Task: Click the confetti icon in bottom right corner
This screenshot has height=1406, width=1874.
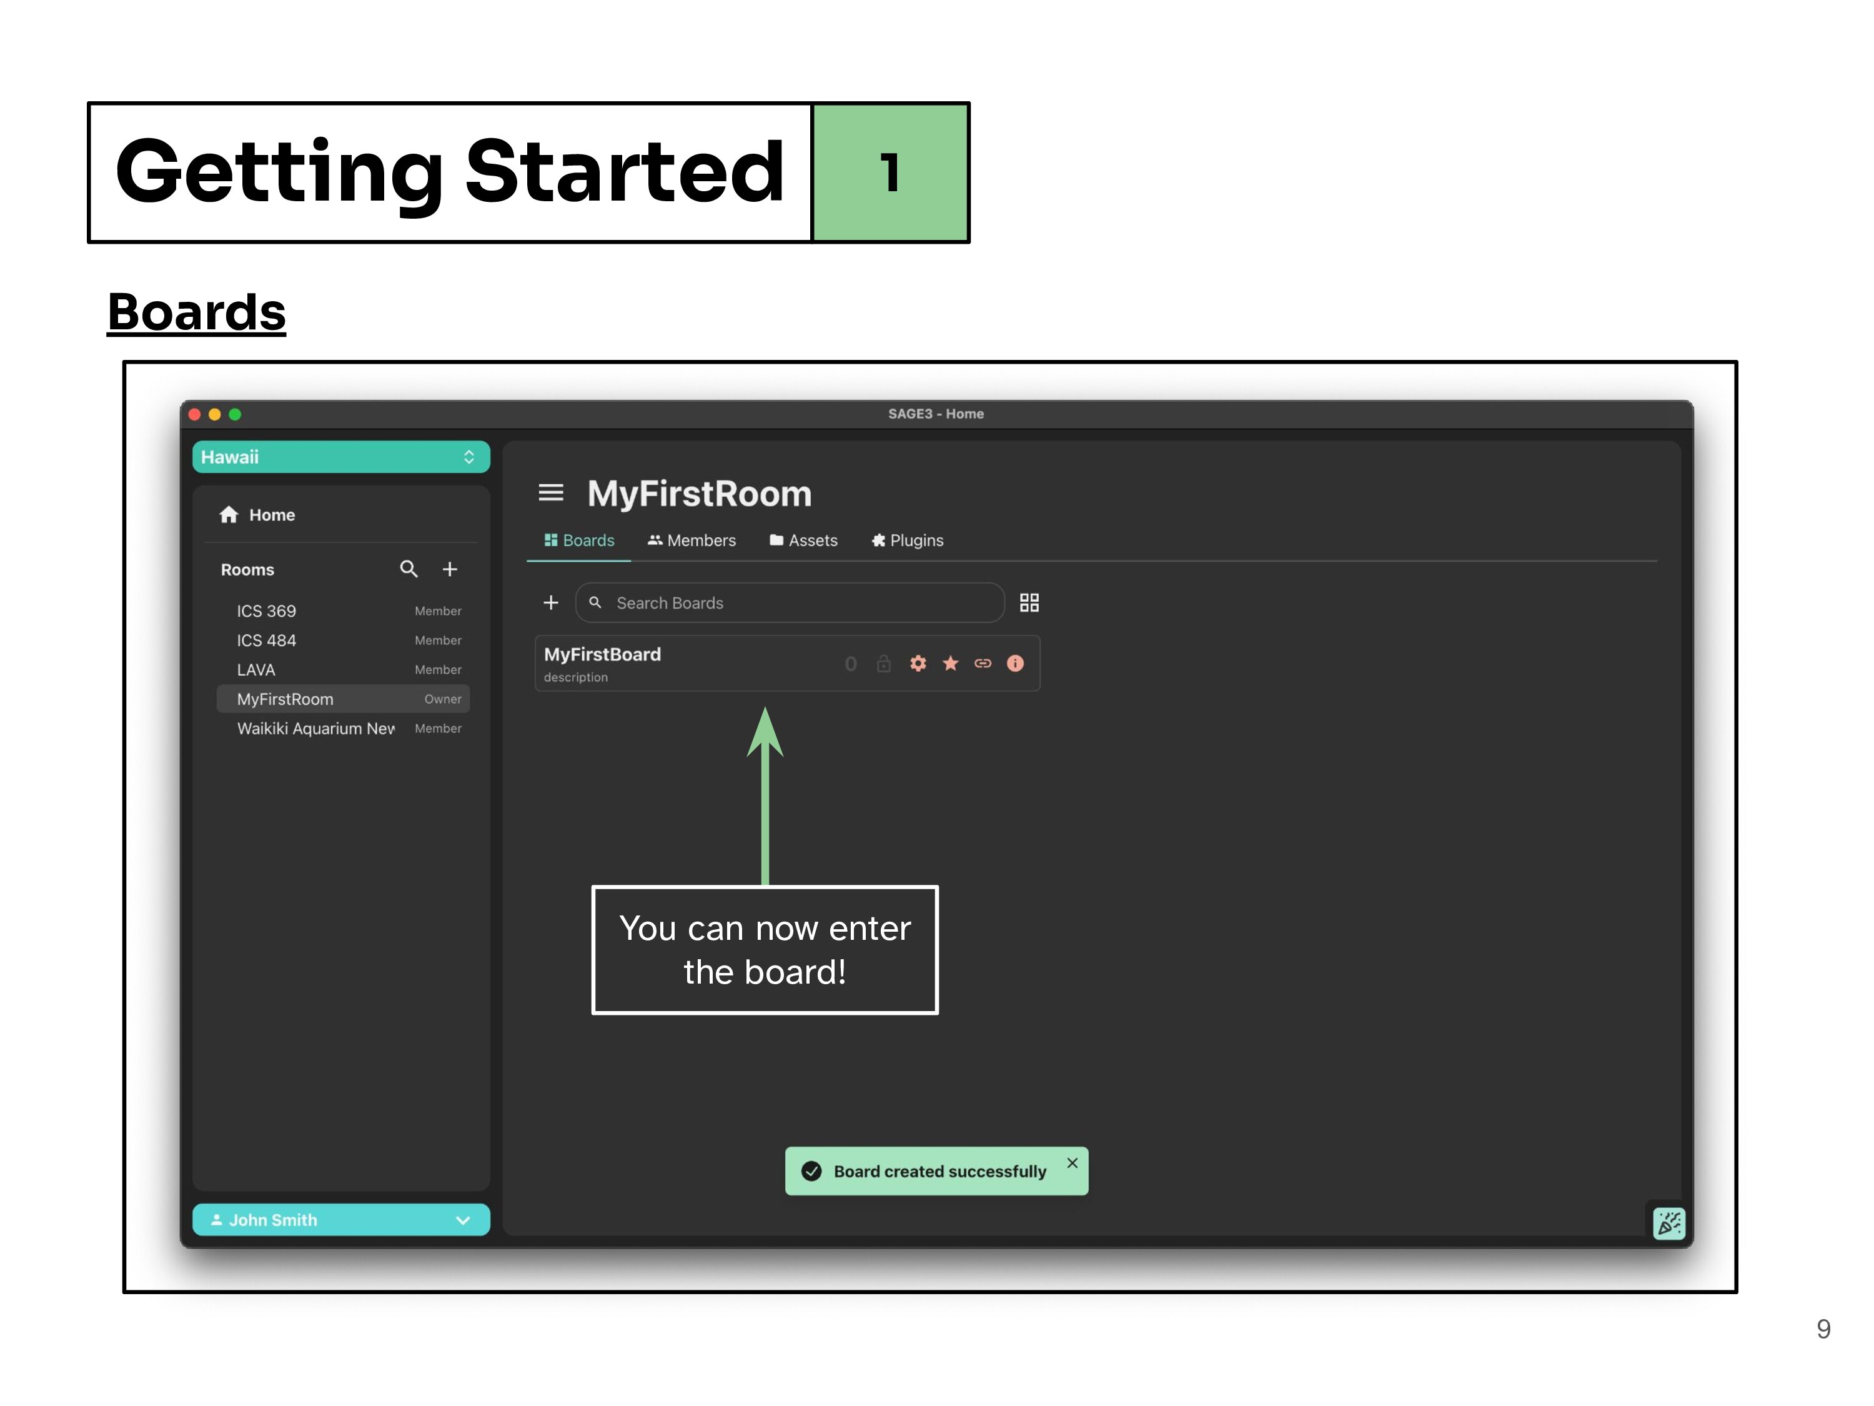Action: pyautogui.click(x=1670, y=1223)
